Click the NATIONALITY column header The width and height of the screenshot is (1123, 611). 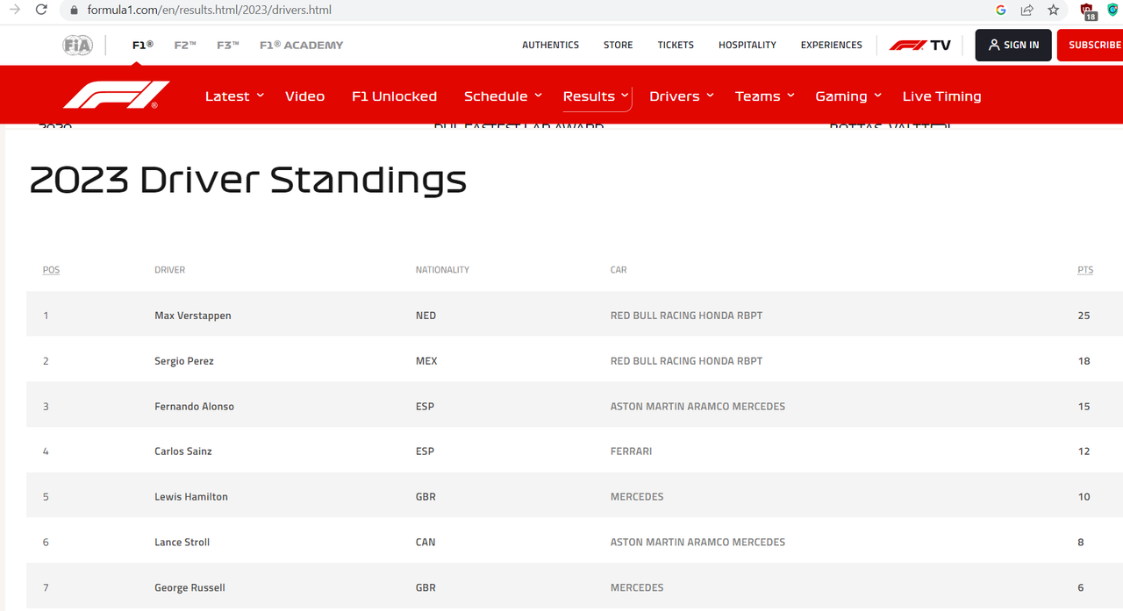[x=442, y=270]
